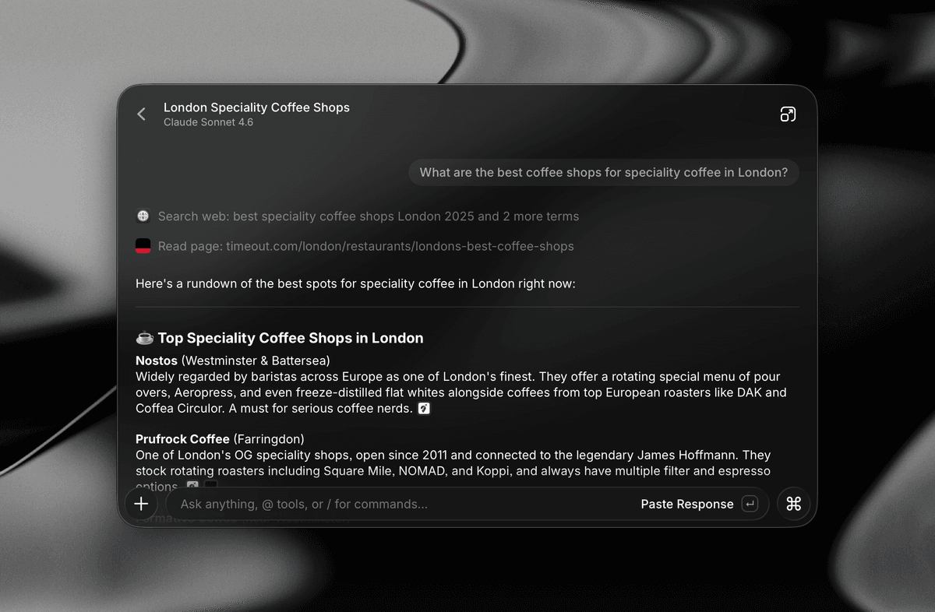This screenshot has width=935, height=612.
Task: Go back using the left chevron
Action: click(141, 114)
